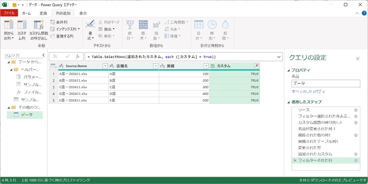The height and width of the screenshot is (184, 368).
Task: Click the Scientific (指数) icon
Action: point(156,24)
